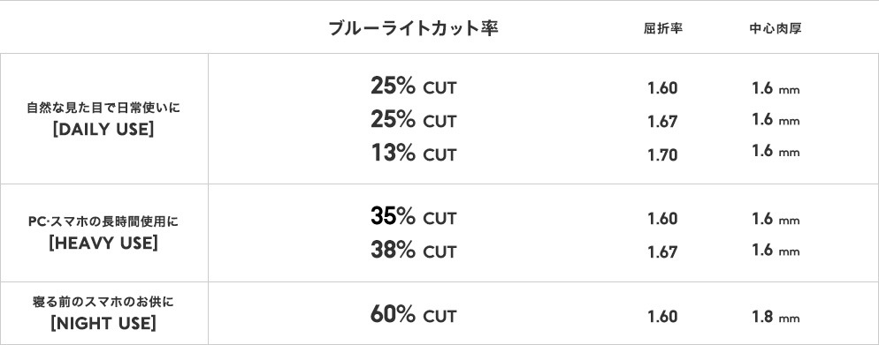879x345 pixels.
Task: Select the 35% CUT value
Action: point(414,216)
